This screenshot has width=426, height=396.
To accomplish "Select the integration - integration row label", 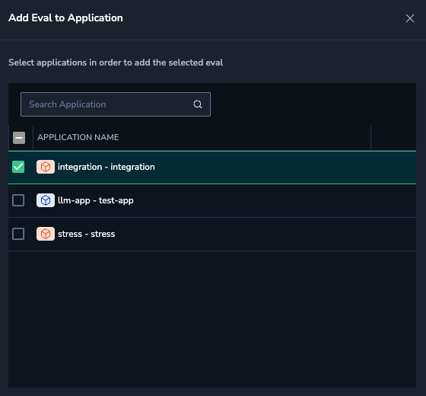I will coord(106,167).
